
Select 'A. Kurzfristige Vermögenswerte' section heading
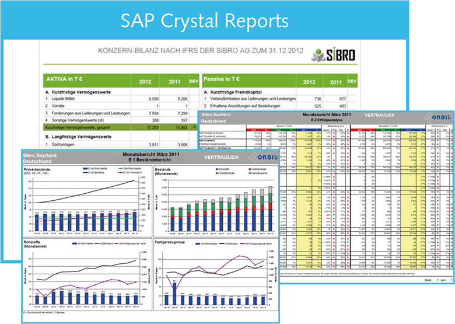pos(78,92)
